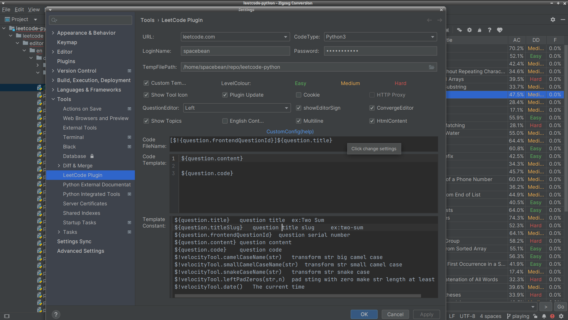Image resolution: width=568 pixels, height=320 pixels.
Task: Open Project view dropdown arrow
Action: click(x=35, y=20)
